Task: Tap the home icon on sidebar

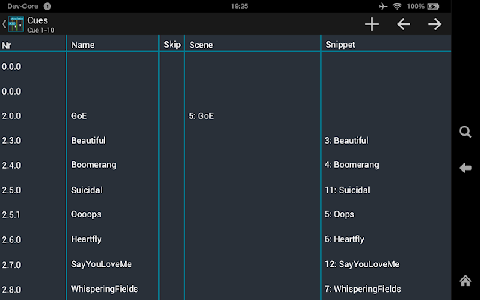Action: (x=465, y=280)
